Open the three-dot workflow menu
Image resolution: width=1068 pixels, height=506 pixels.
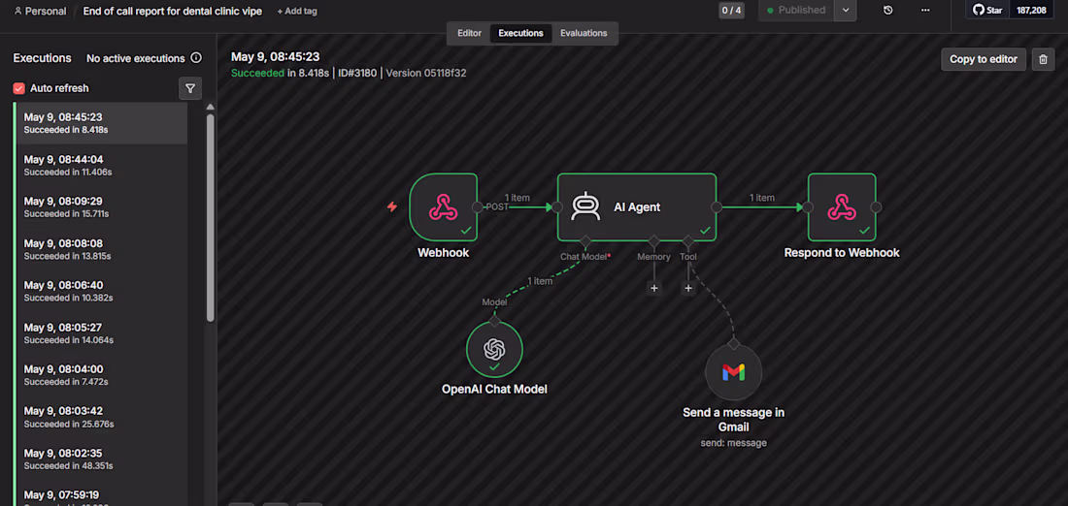click(x=925, y=11)
